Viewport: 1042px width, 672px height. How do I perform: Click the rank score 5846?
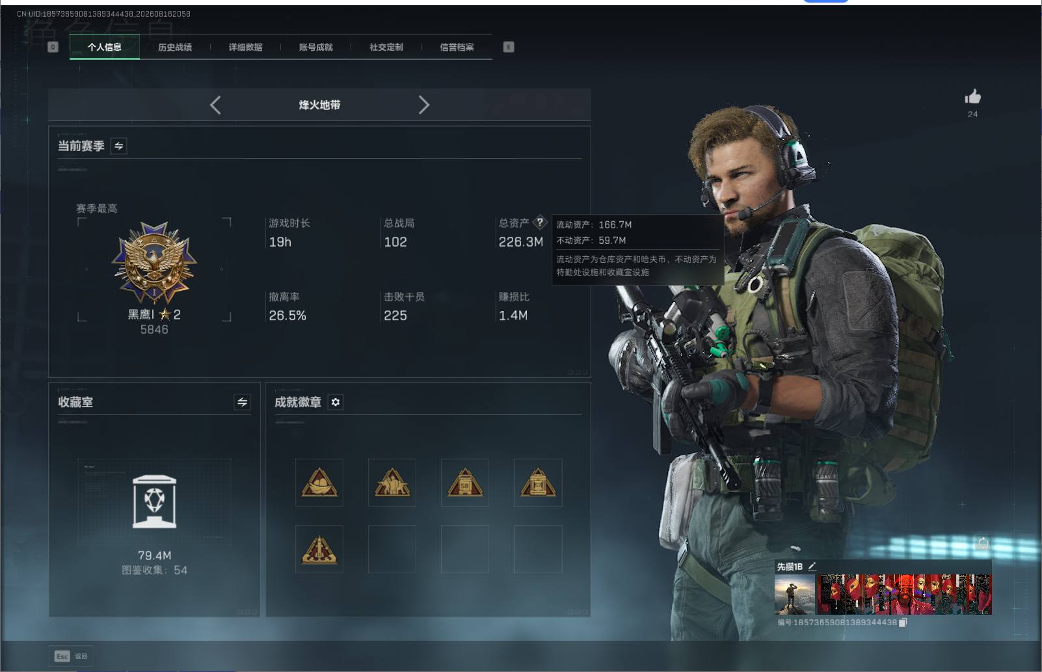(x=154, y=330)
